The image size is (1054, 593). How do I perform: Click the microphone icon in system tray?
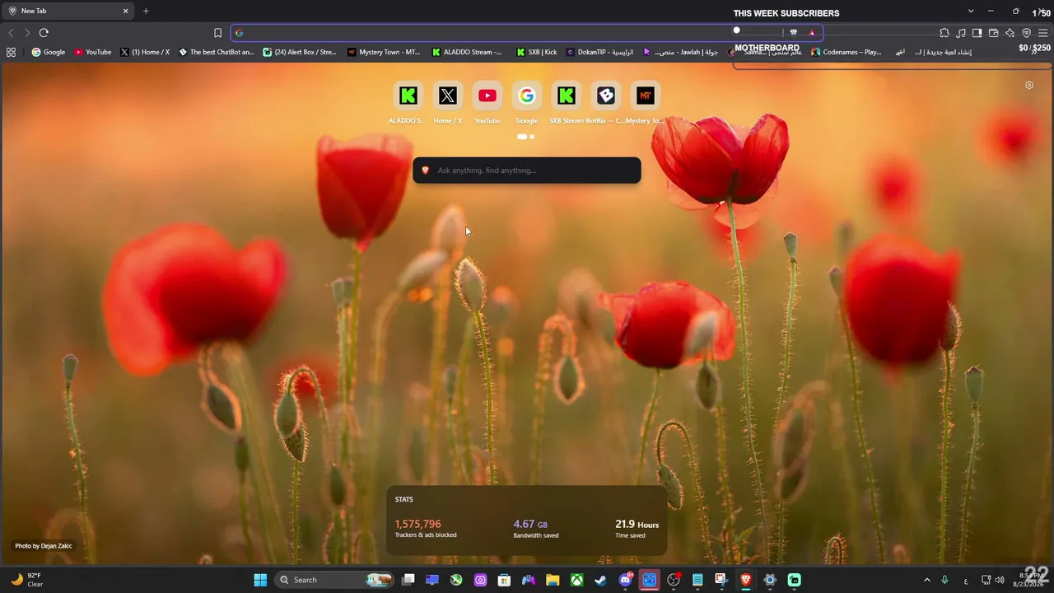(x=944, y=580)
